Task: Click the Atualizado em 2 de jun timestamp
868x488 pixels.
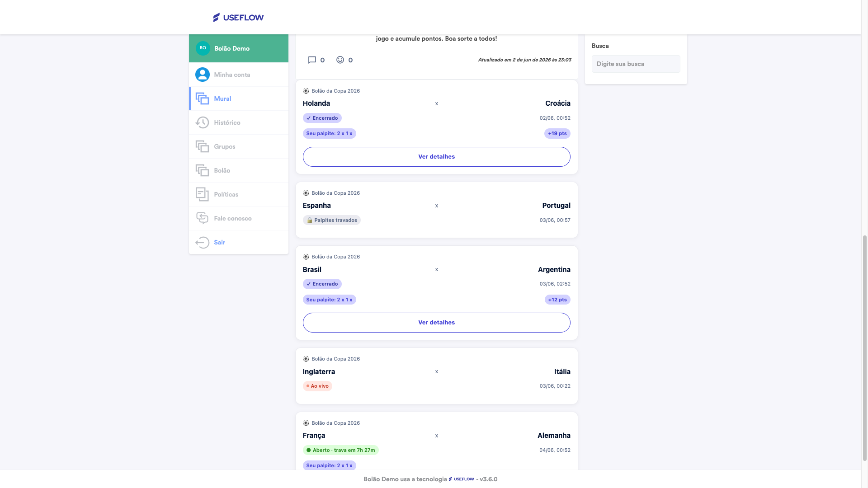Action: pos(524,60)
